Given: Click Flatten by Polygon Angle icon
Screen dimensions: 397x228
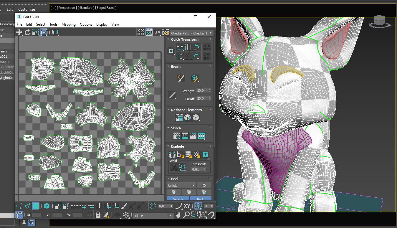Looking at the screenshot, I should [181, 154].
